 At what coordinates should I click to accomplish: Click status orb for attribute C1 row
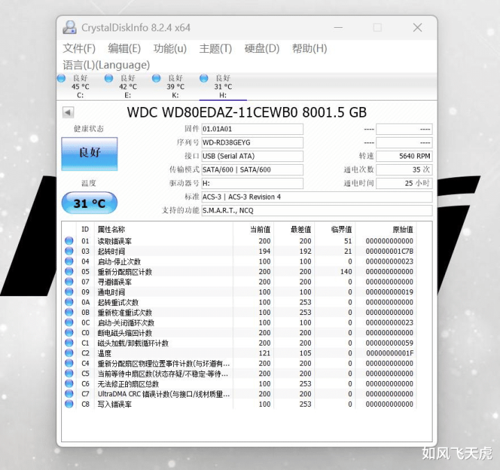(x=69, y=343)
